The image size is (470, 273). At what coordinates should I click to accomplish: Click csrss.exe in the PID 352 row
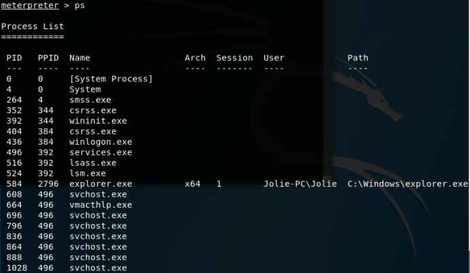pyautogui.click(x=93, y=110)
